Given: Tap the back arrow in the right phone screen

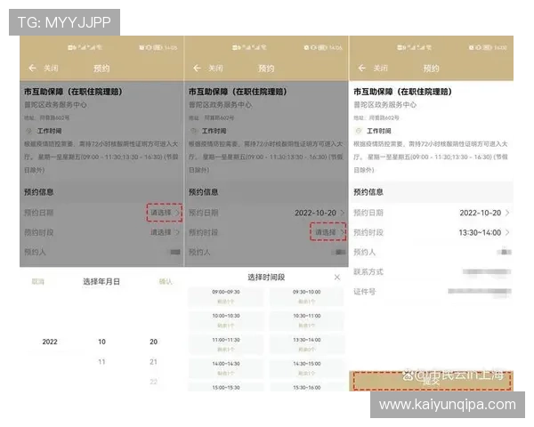Looking at the screenshot, I should coord(362,68).
